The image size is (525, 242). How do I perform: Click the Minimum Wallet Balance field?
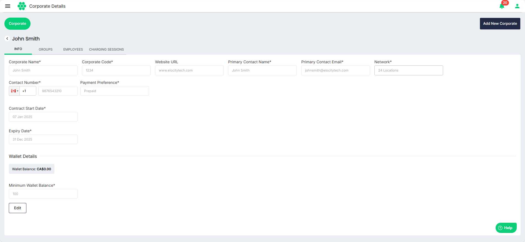click(x=43, y=194)
